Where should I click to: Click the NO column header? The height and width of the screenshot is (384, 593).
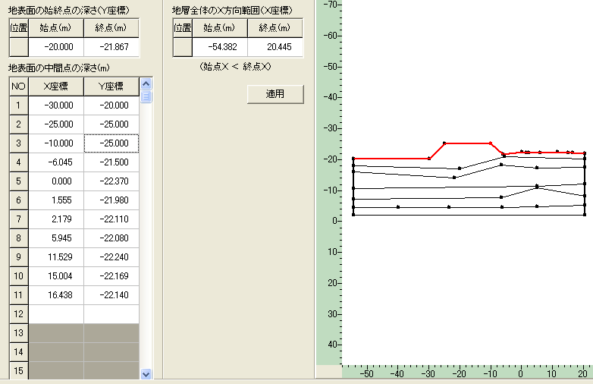click(x=18, y=87)
